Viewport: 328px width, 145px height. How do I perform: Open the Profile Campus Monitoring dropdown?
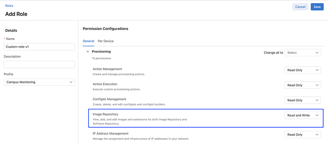[x=39, y=82]
